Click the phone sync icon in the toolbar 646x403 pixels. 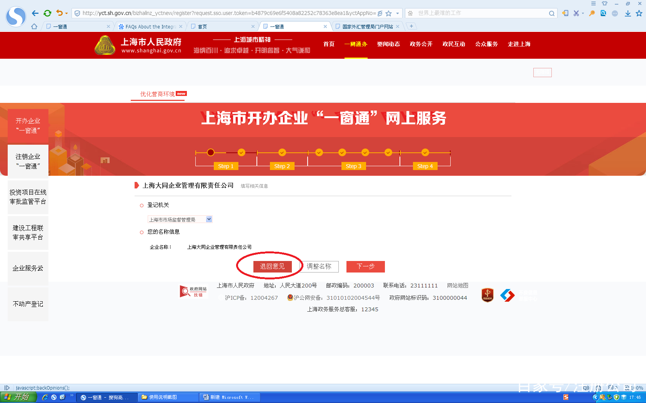[x=565, y=13]
